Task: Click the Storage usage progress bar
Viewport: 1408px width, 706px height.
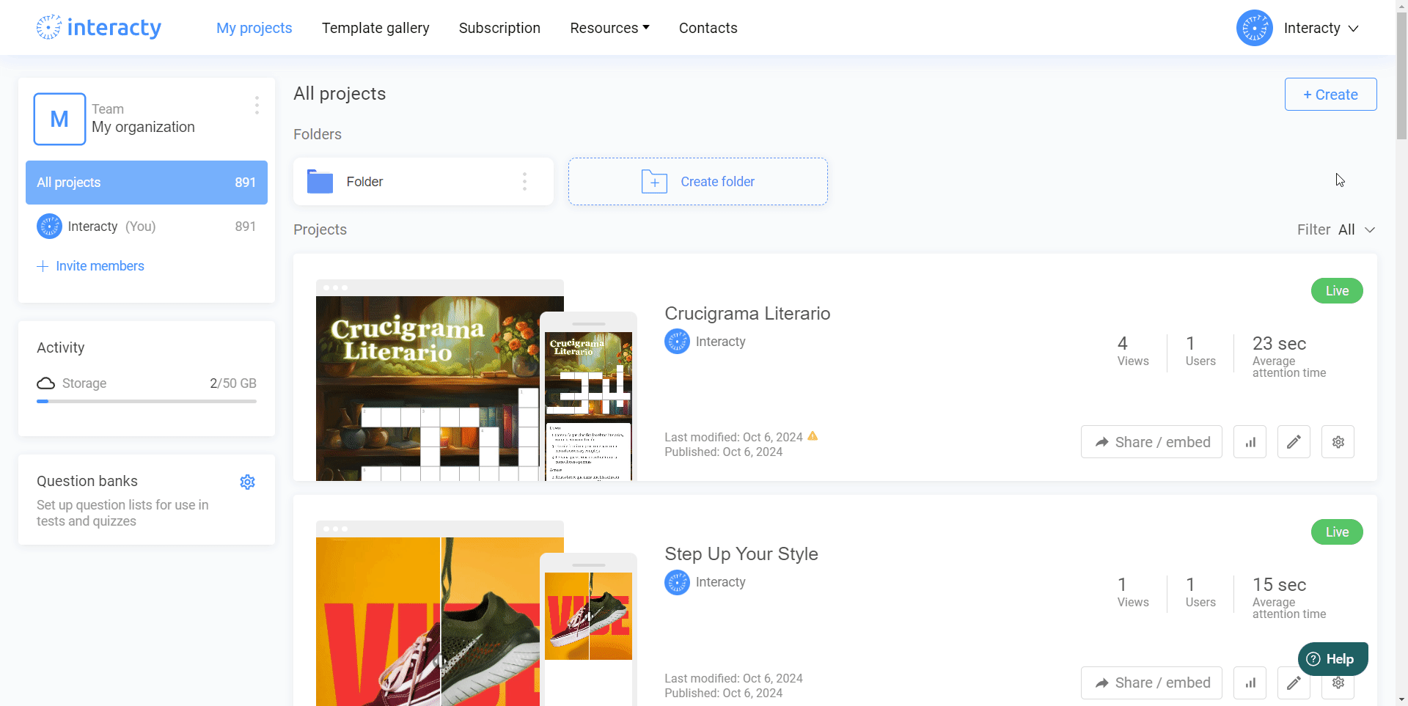Action: (x=147, y=401)
